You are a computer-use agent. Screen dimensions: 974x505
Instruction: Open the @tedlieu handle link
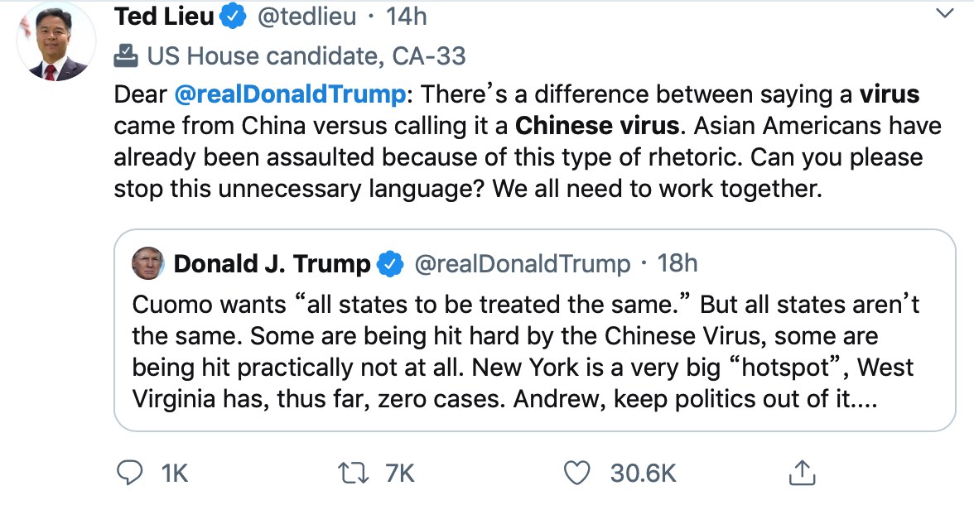coord(307,17)
